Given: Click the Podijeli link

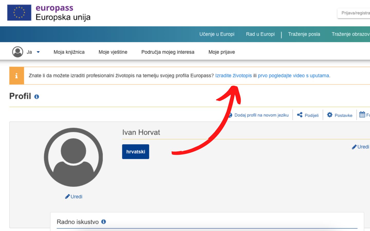Looking at the screenshot, I should click(312, 115).
